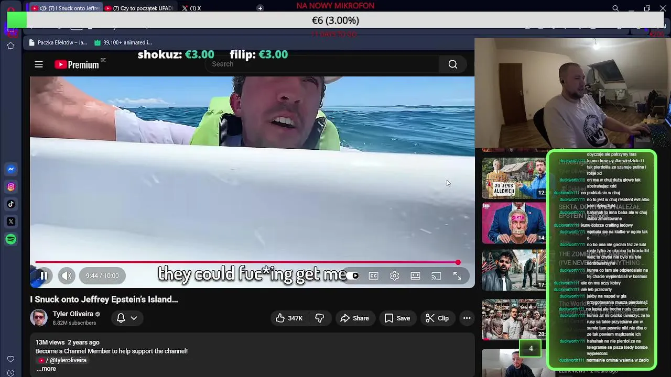Open the tab search magnifier in title bar

(x=615, y=8)
